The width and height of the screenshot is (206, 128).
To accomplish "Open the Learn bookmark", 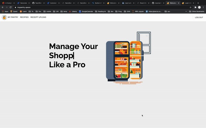I will pyautogui.click(x=23, y=12).
